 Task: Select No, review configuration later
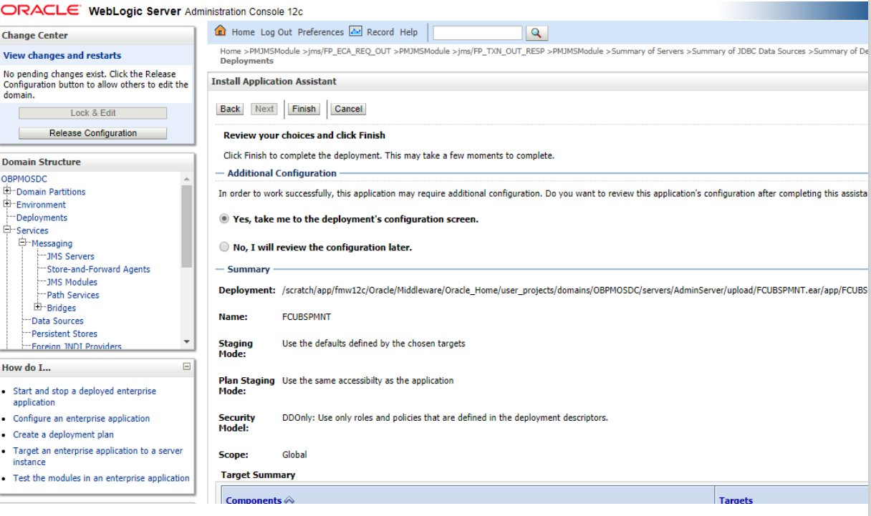point(224,247)
